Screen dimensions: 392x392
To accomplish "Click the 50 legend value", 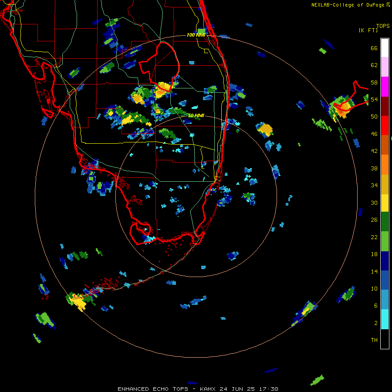I will click(374, 117).
